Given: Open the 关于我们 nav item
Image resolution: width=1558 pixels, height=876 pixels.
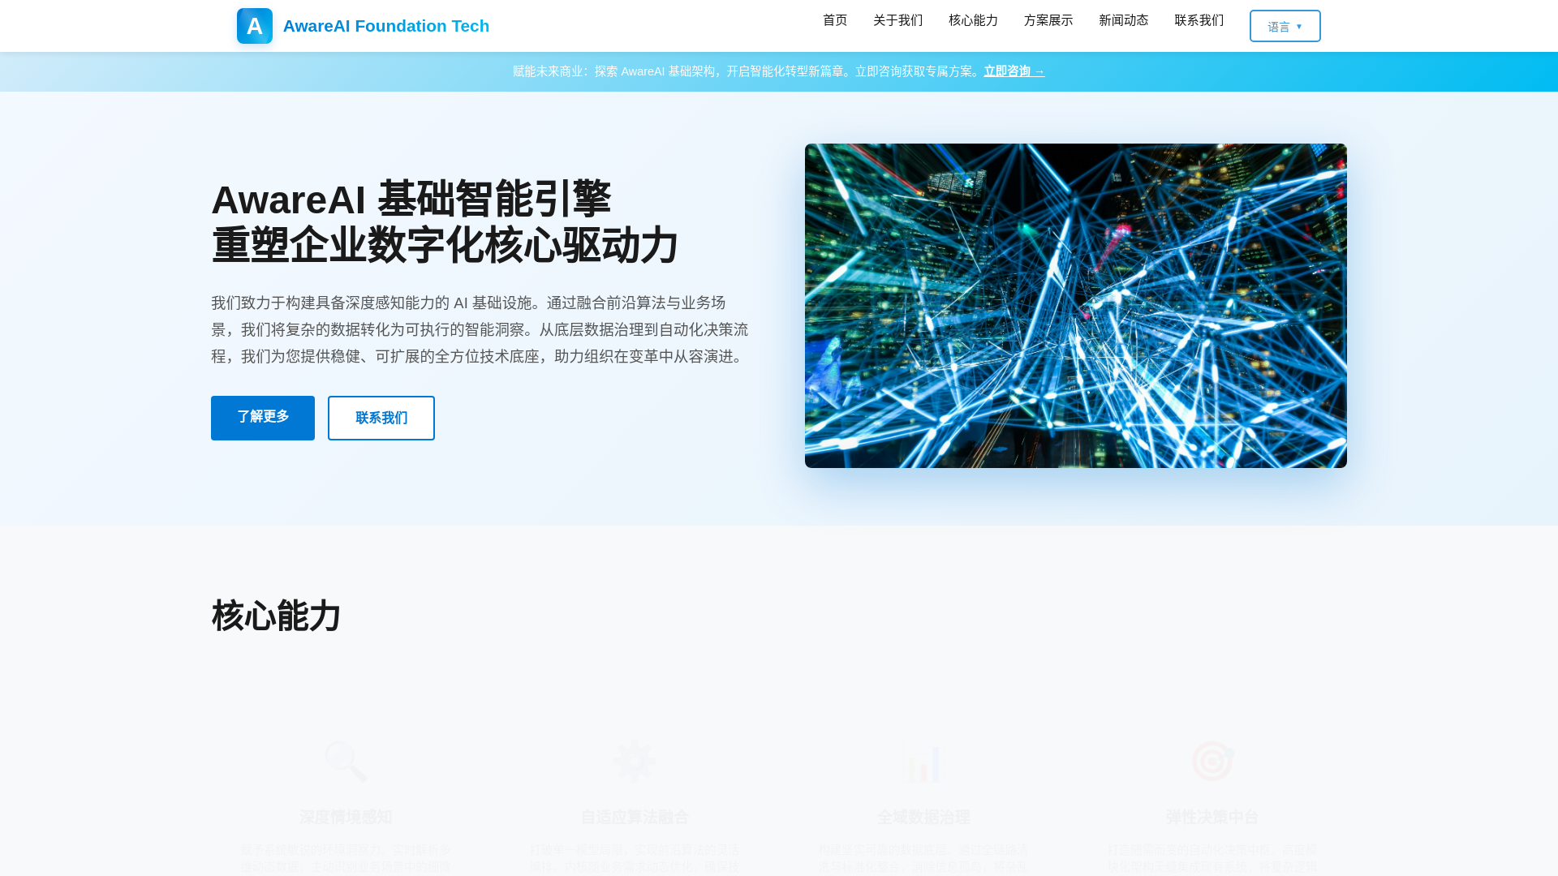Looking at the screenshot, I should [897, 20].
